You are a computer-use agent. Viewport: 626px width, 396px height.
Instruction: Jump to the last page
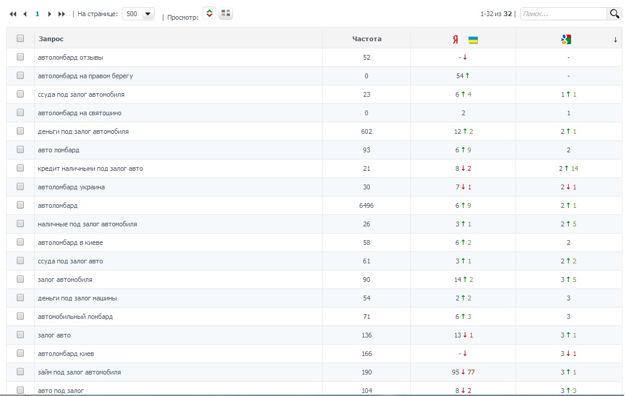click(62, 14)
